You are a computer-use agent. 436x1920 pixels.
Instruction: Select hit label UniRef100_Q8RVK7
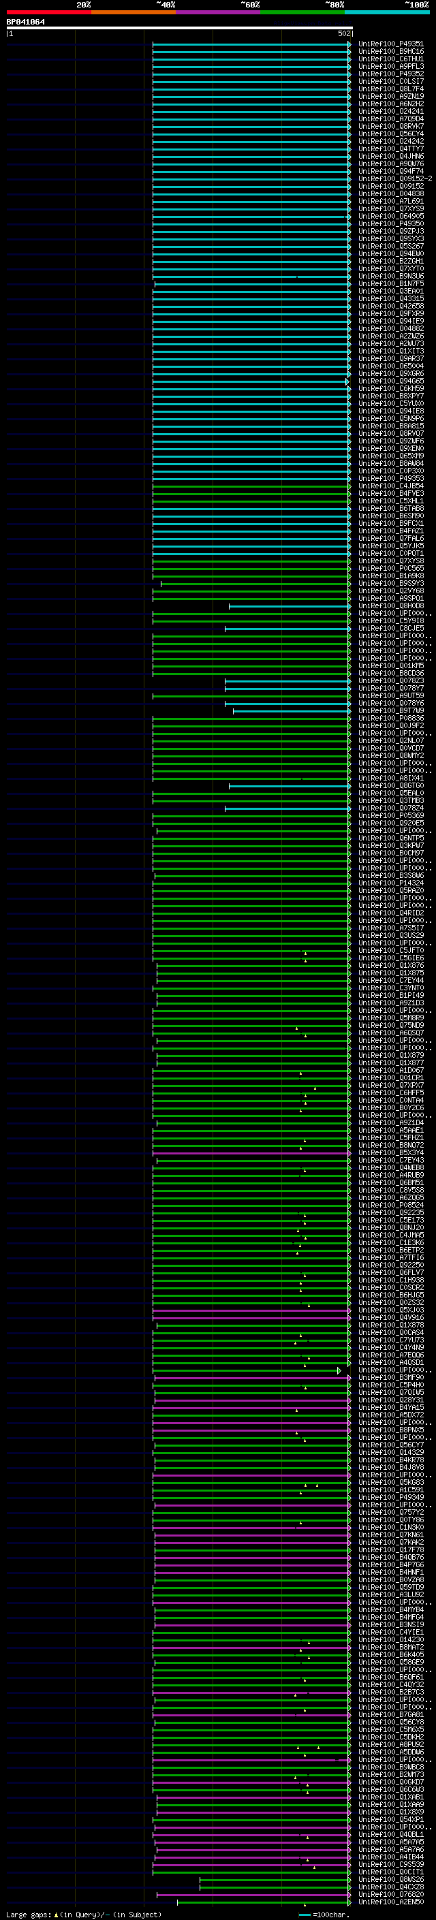pyautogui.click(x=390, y=126)
